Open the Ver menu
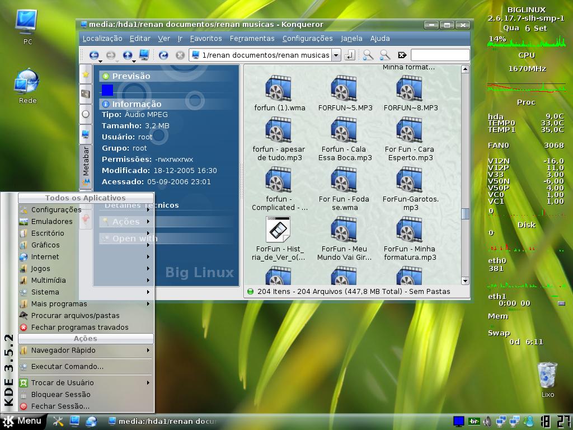573x430 pixels. click(164, 39)
